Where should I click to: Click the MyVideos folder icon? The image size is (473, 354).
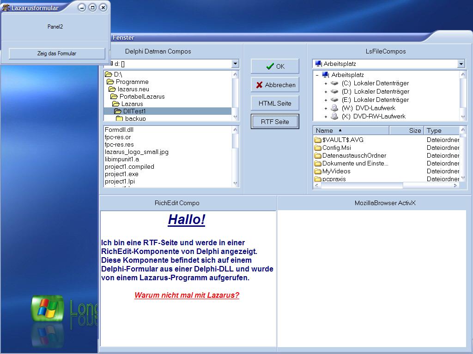pyautogui.click(x=318, y=171)
